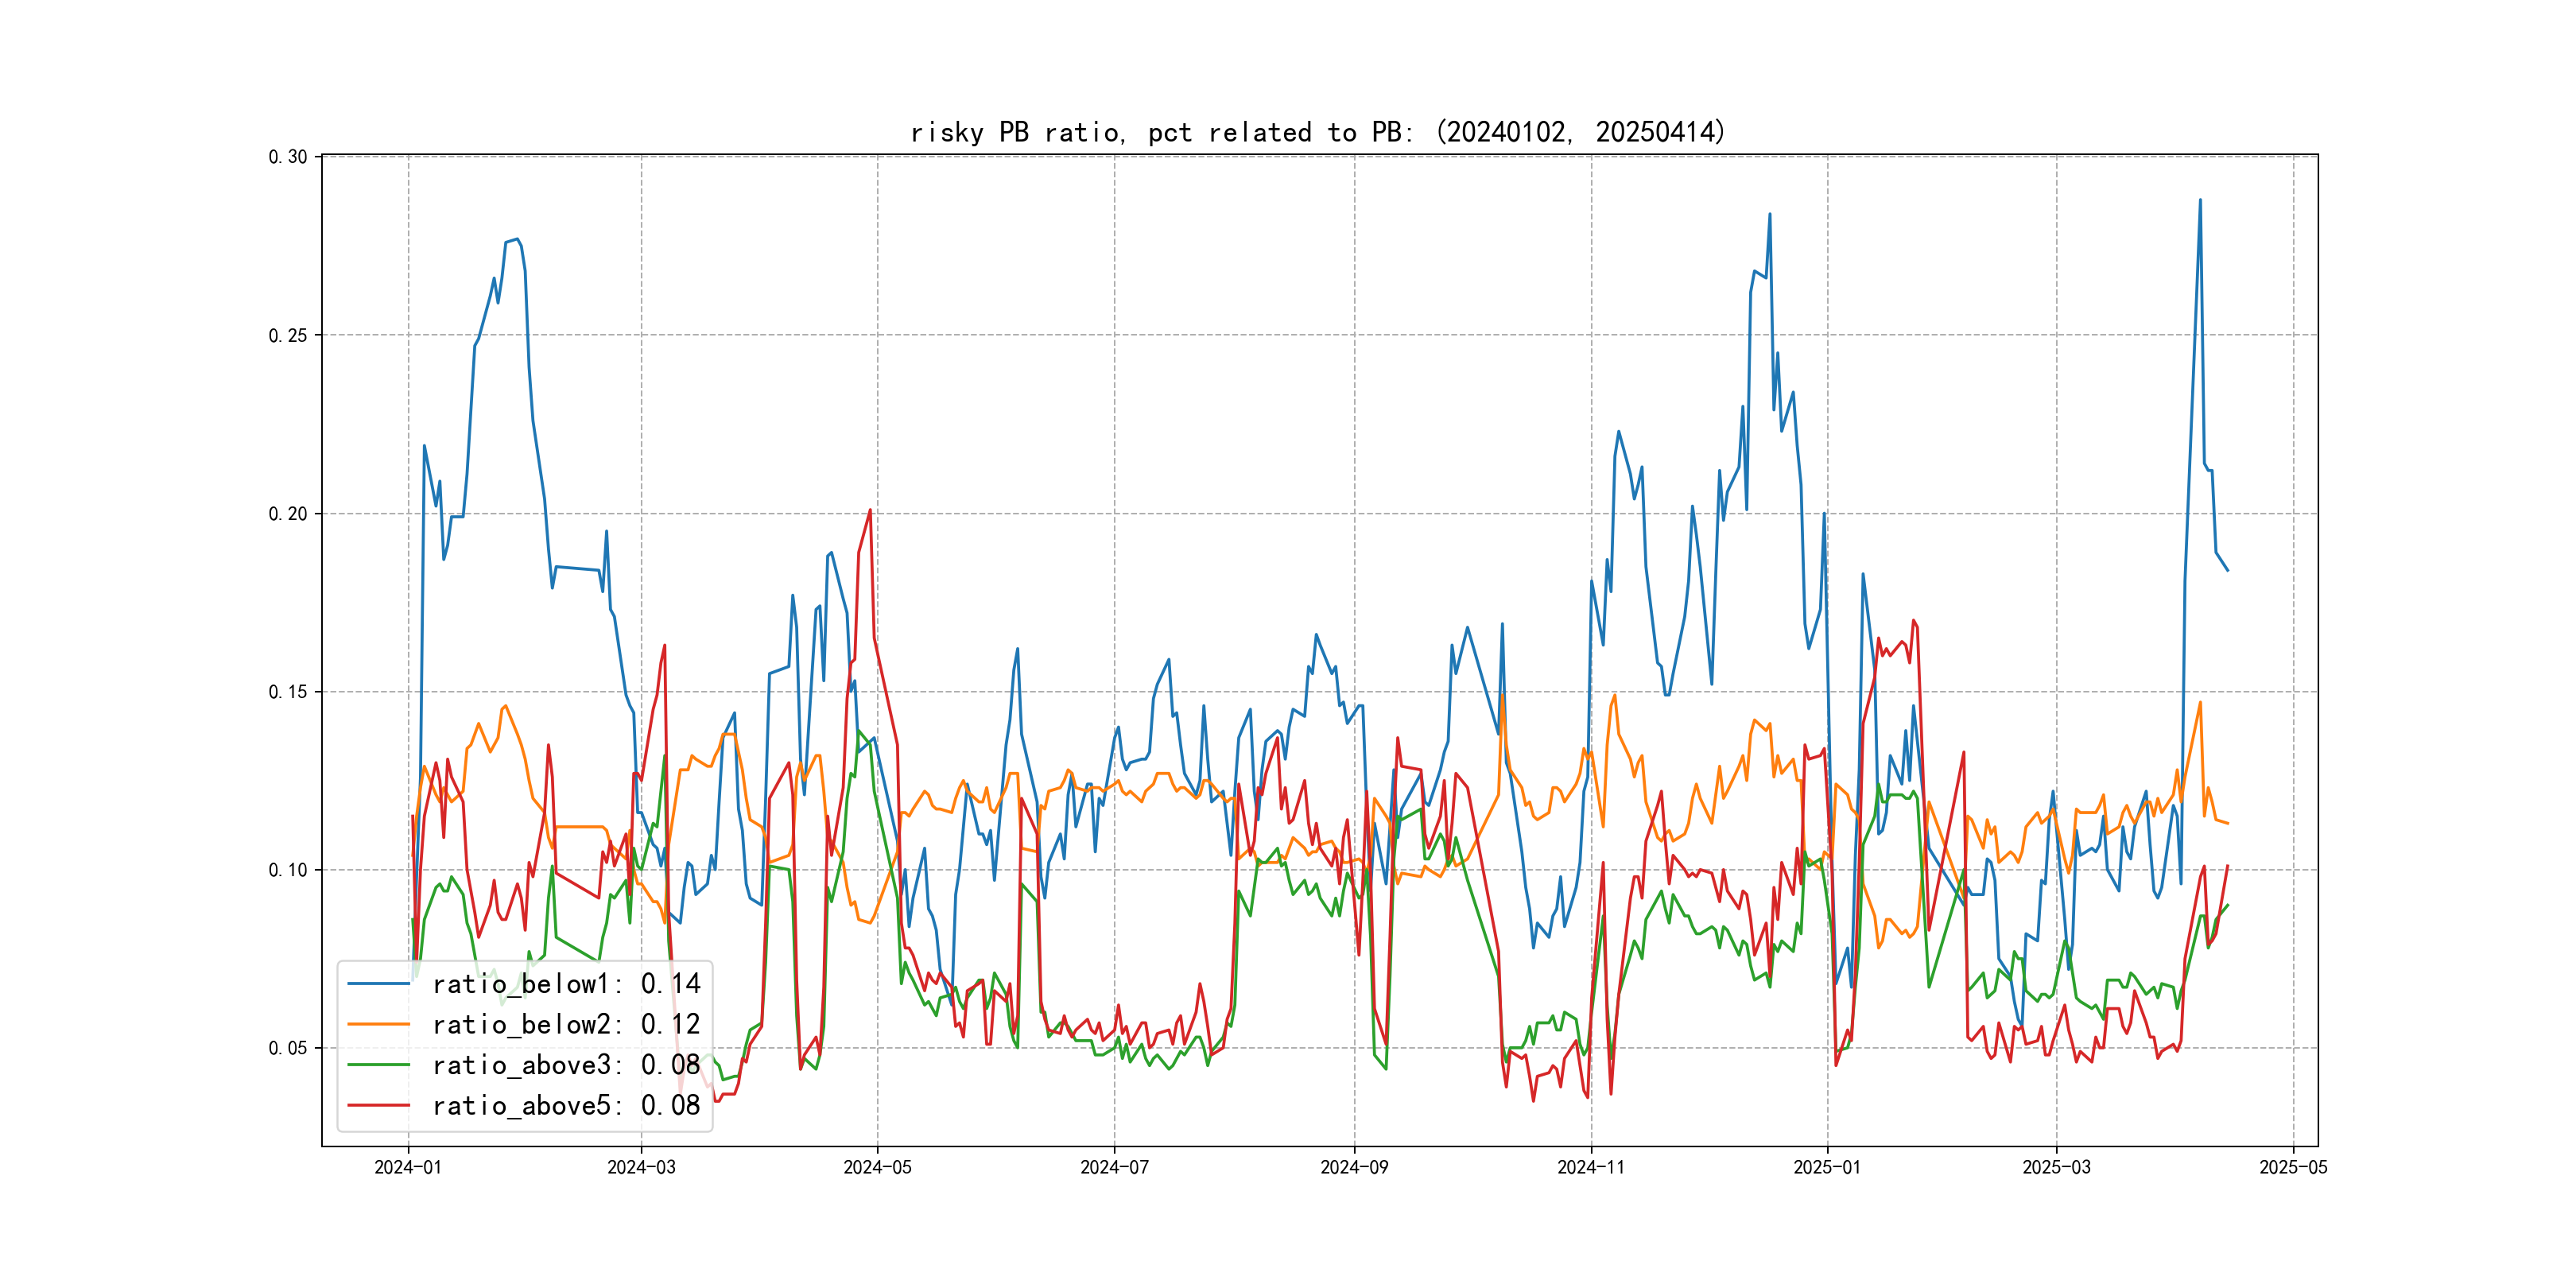Click the 0.20 y-axis tick label
The image size is (2576, 1288).
(288, 514)
